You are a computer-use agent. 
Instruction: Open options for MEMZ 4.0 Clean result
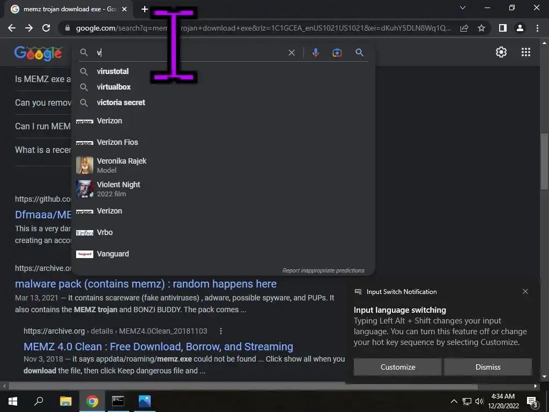(220, 331)
